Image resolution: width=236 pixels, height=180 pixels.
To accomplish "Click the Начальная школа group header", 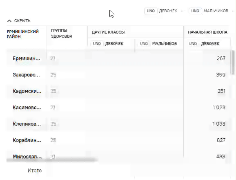I will click(207, 32).
